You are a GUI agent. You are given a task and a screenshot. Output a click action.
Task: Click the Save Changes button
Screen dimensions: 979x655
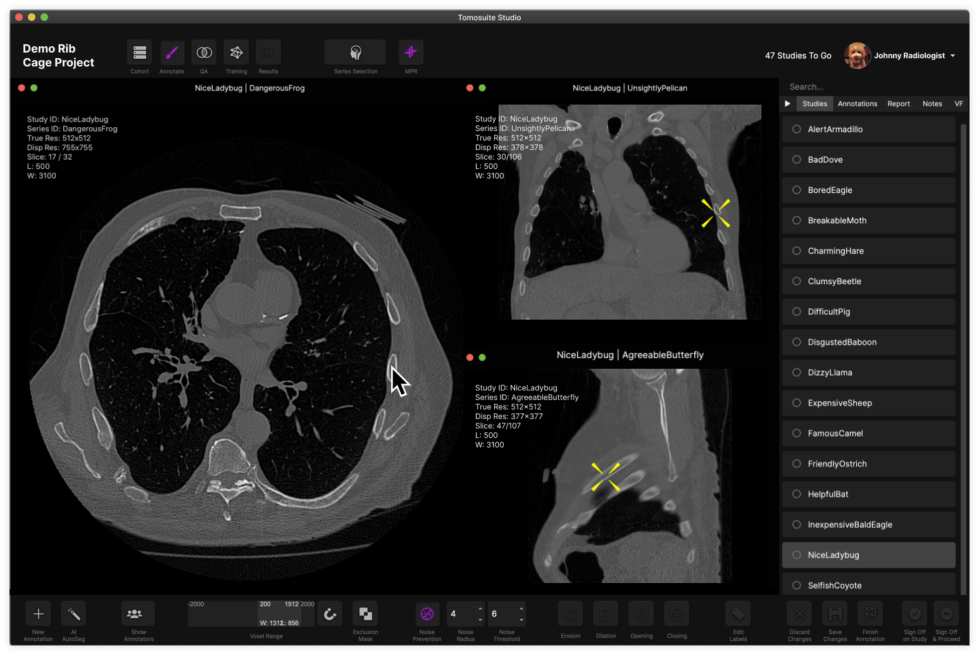tap(835, 614)
